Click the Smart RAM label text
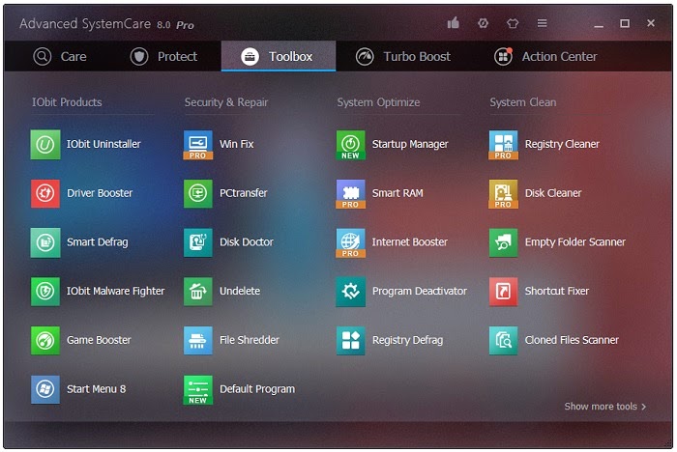This screenshot has width=677, height=452. (397, 193)
